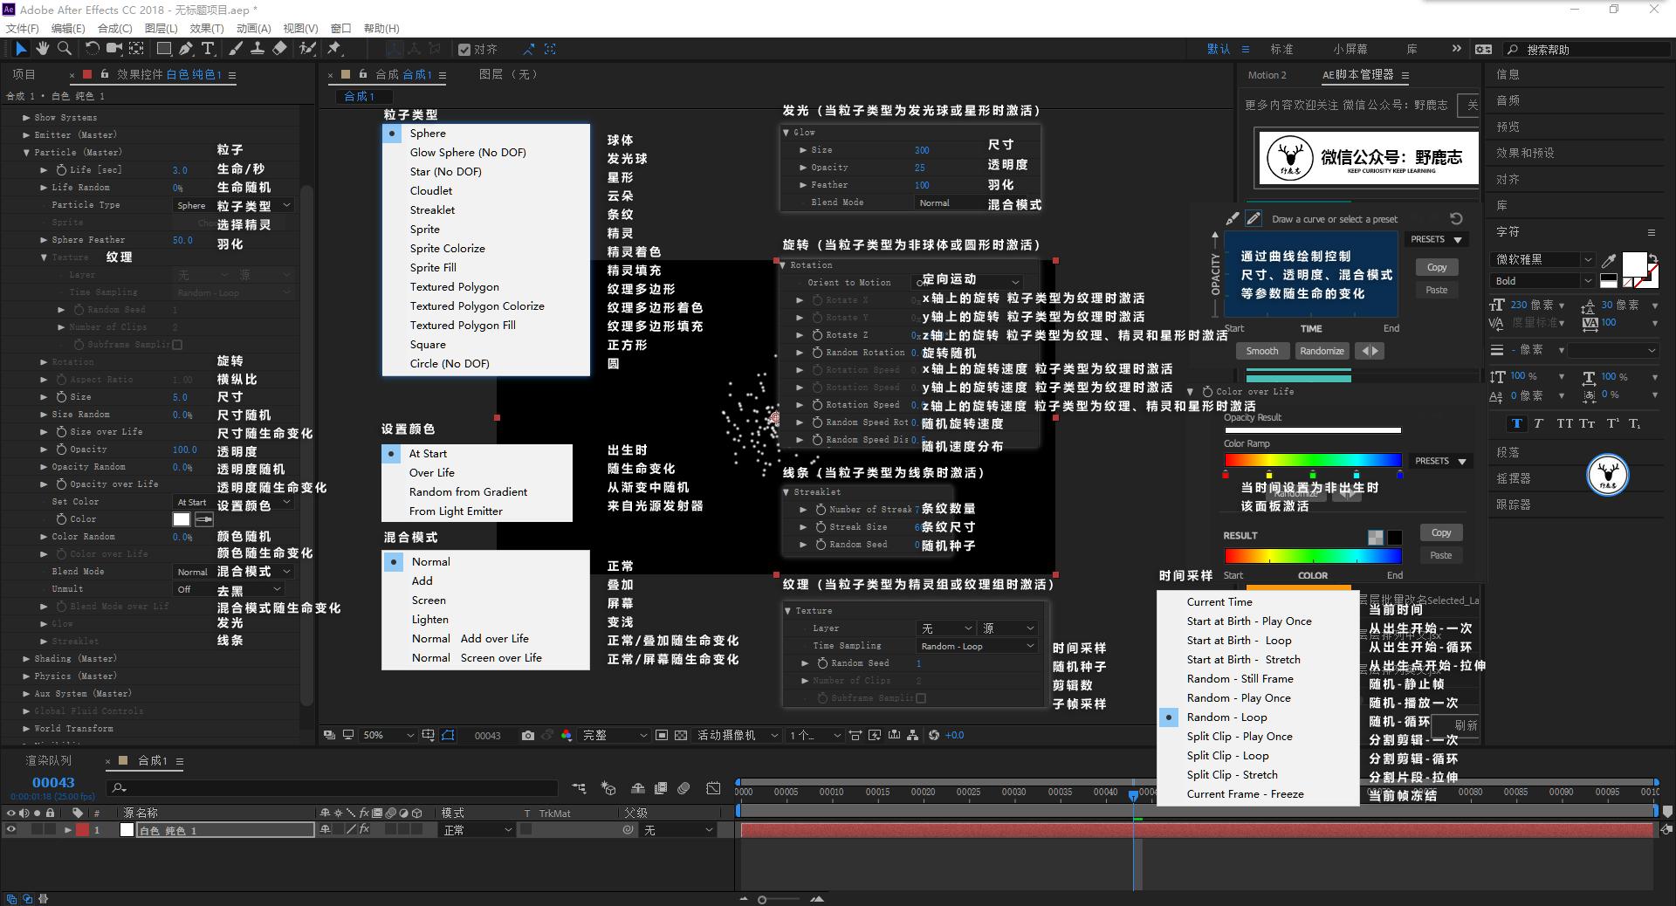This screenshot has width=1676, height=906.
Task: Click the Smooth button
Action: [x=1261, y=351]
